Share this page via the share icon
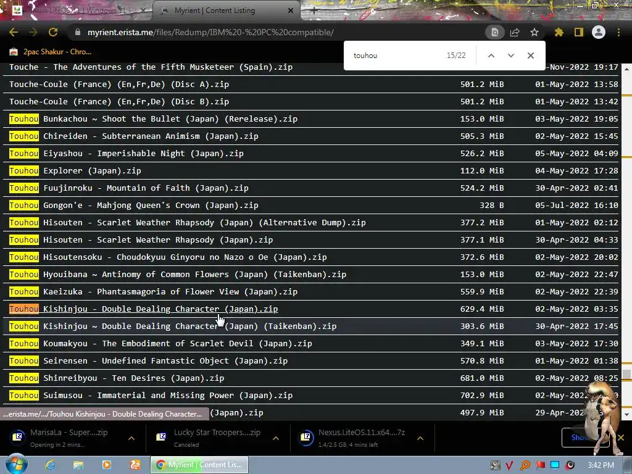The width and height of the screenshot is (632, 474). pyautogui.click(x=515, y=32)
